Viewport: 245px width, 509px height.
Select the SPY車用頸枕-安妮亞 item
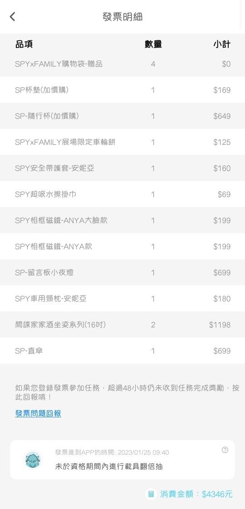pyautogui.click(x=122, y=299)
